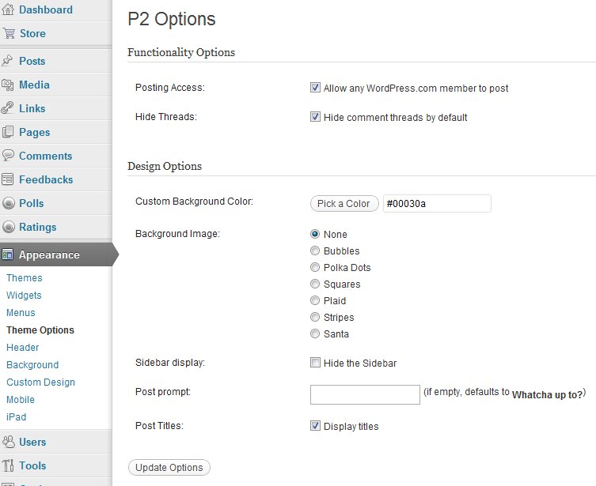Uncheck Allow any WordPress.com member to post
This screenshot has width=596, height=486.
[x=315, y=89]
